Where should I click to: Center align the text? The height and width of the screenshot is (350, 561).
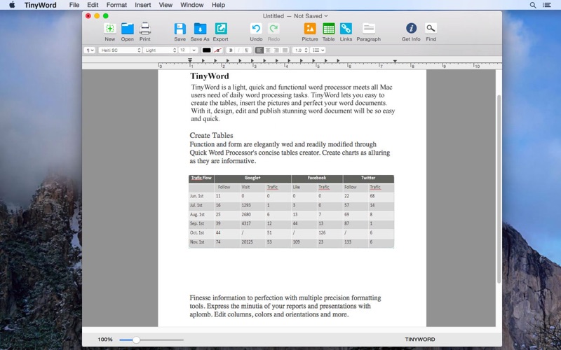(268, 50)
